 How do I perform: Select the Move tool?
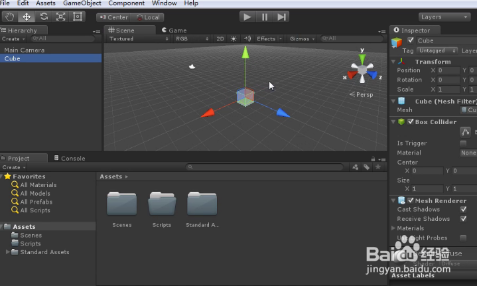click(27, 17)
